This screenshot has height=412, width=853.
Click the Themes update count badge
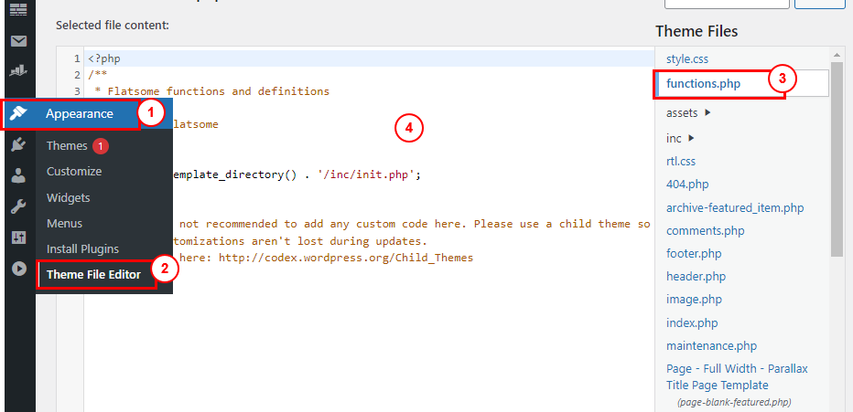[100, 146]
